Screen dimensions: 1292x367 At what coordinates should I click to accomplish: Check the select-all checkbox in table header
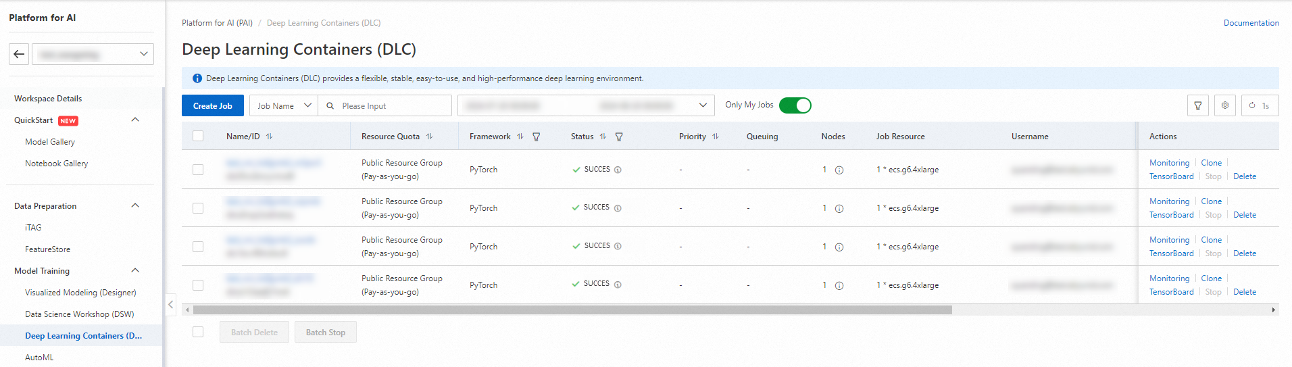[198, 137]
